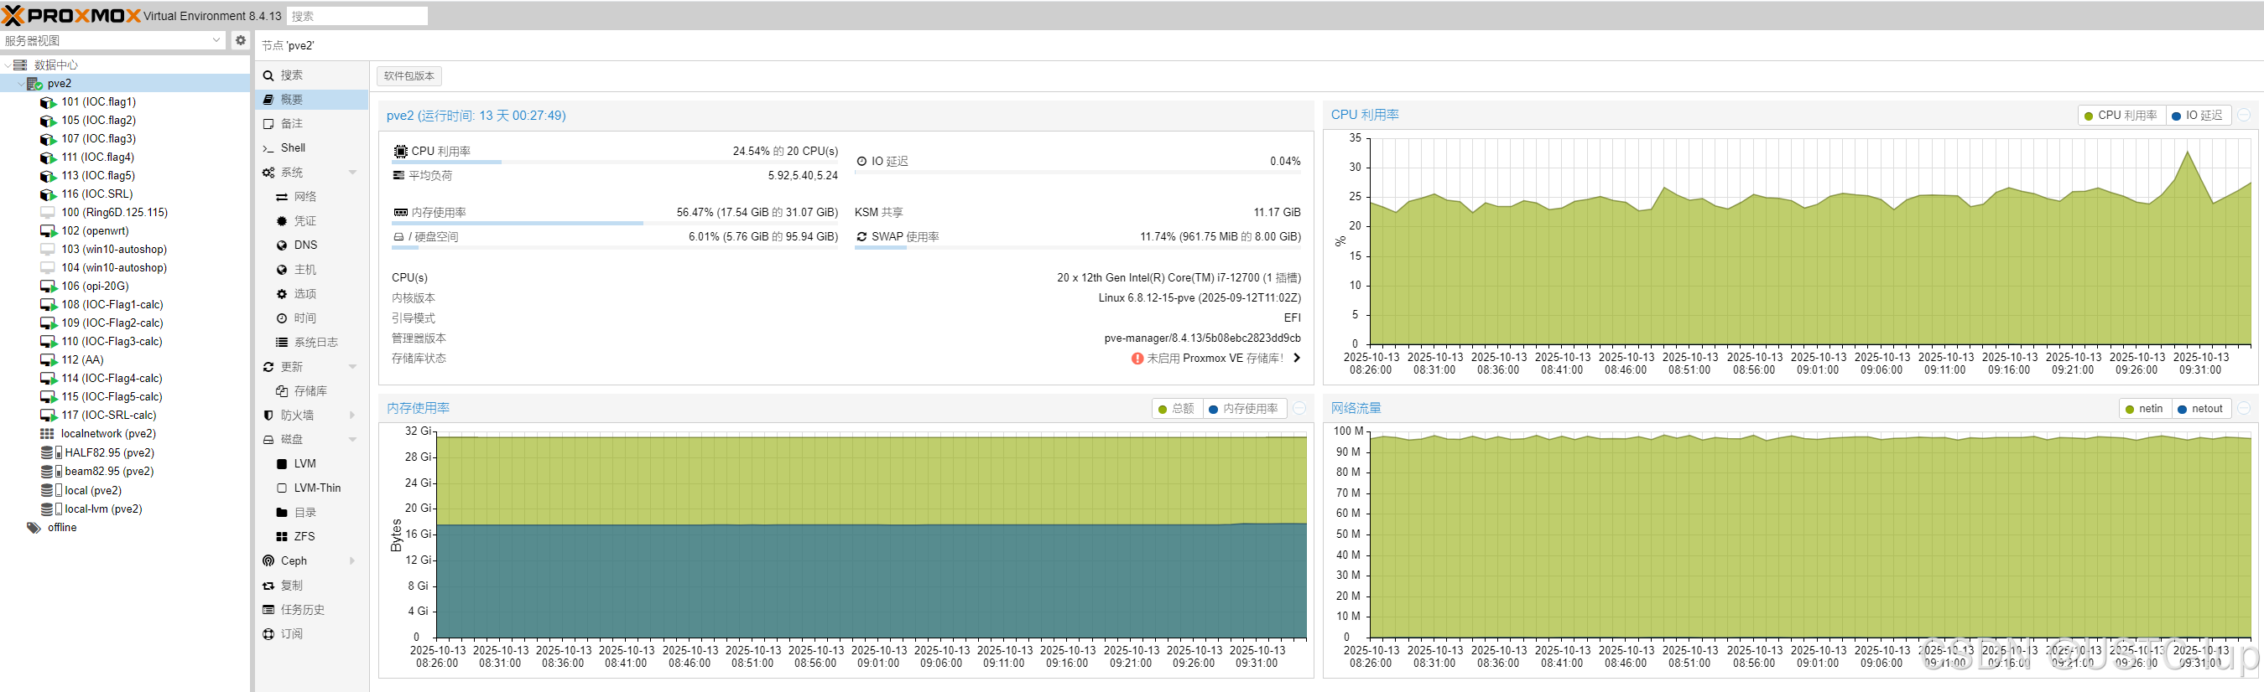This screenshot has height=692, width=2264.
Task: Click the ZFS grid icon
Action: point(282,536)
